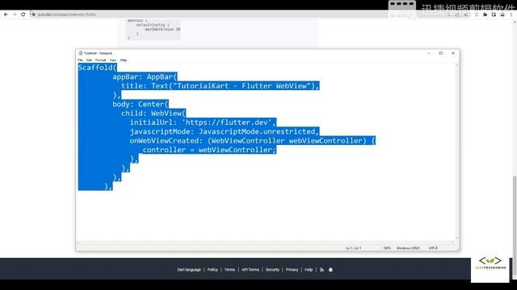Click the 'Ln 1, Col 1' status entry
517x290 pixels.
click(x=353, y=248)
